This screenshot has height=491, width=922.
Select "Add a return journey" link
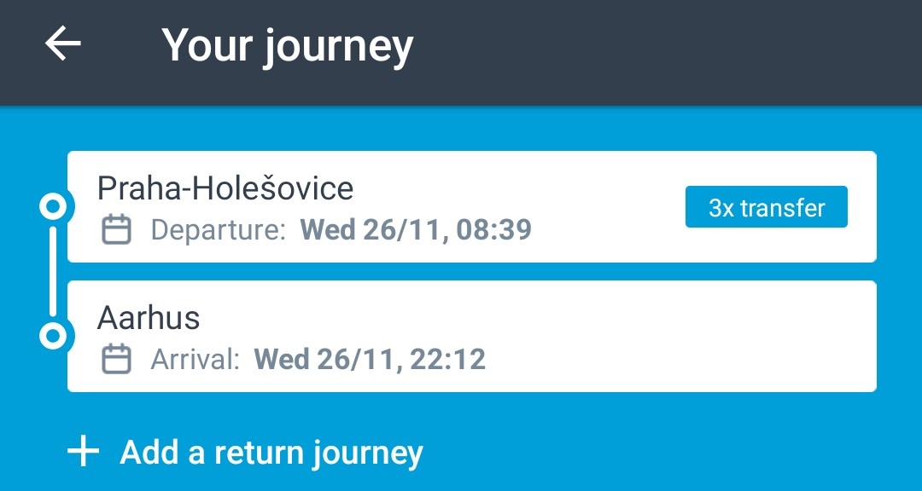point(271,452)
